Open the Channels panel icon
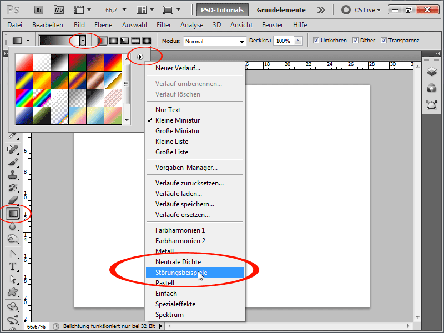The height and width of the screenshot is (333, 444). (432, 88)
